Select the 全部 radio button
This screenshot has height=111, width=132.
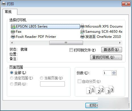point(12,73)
